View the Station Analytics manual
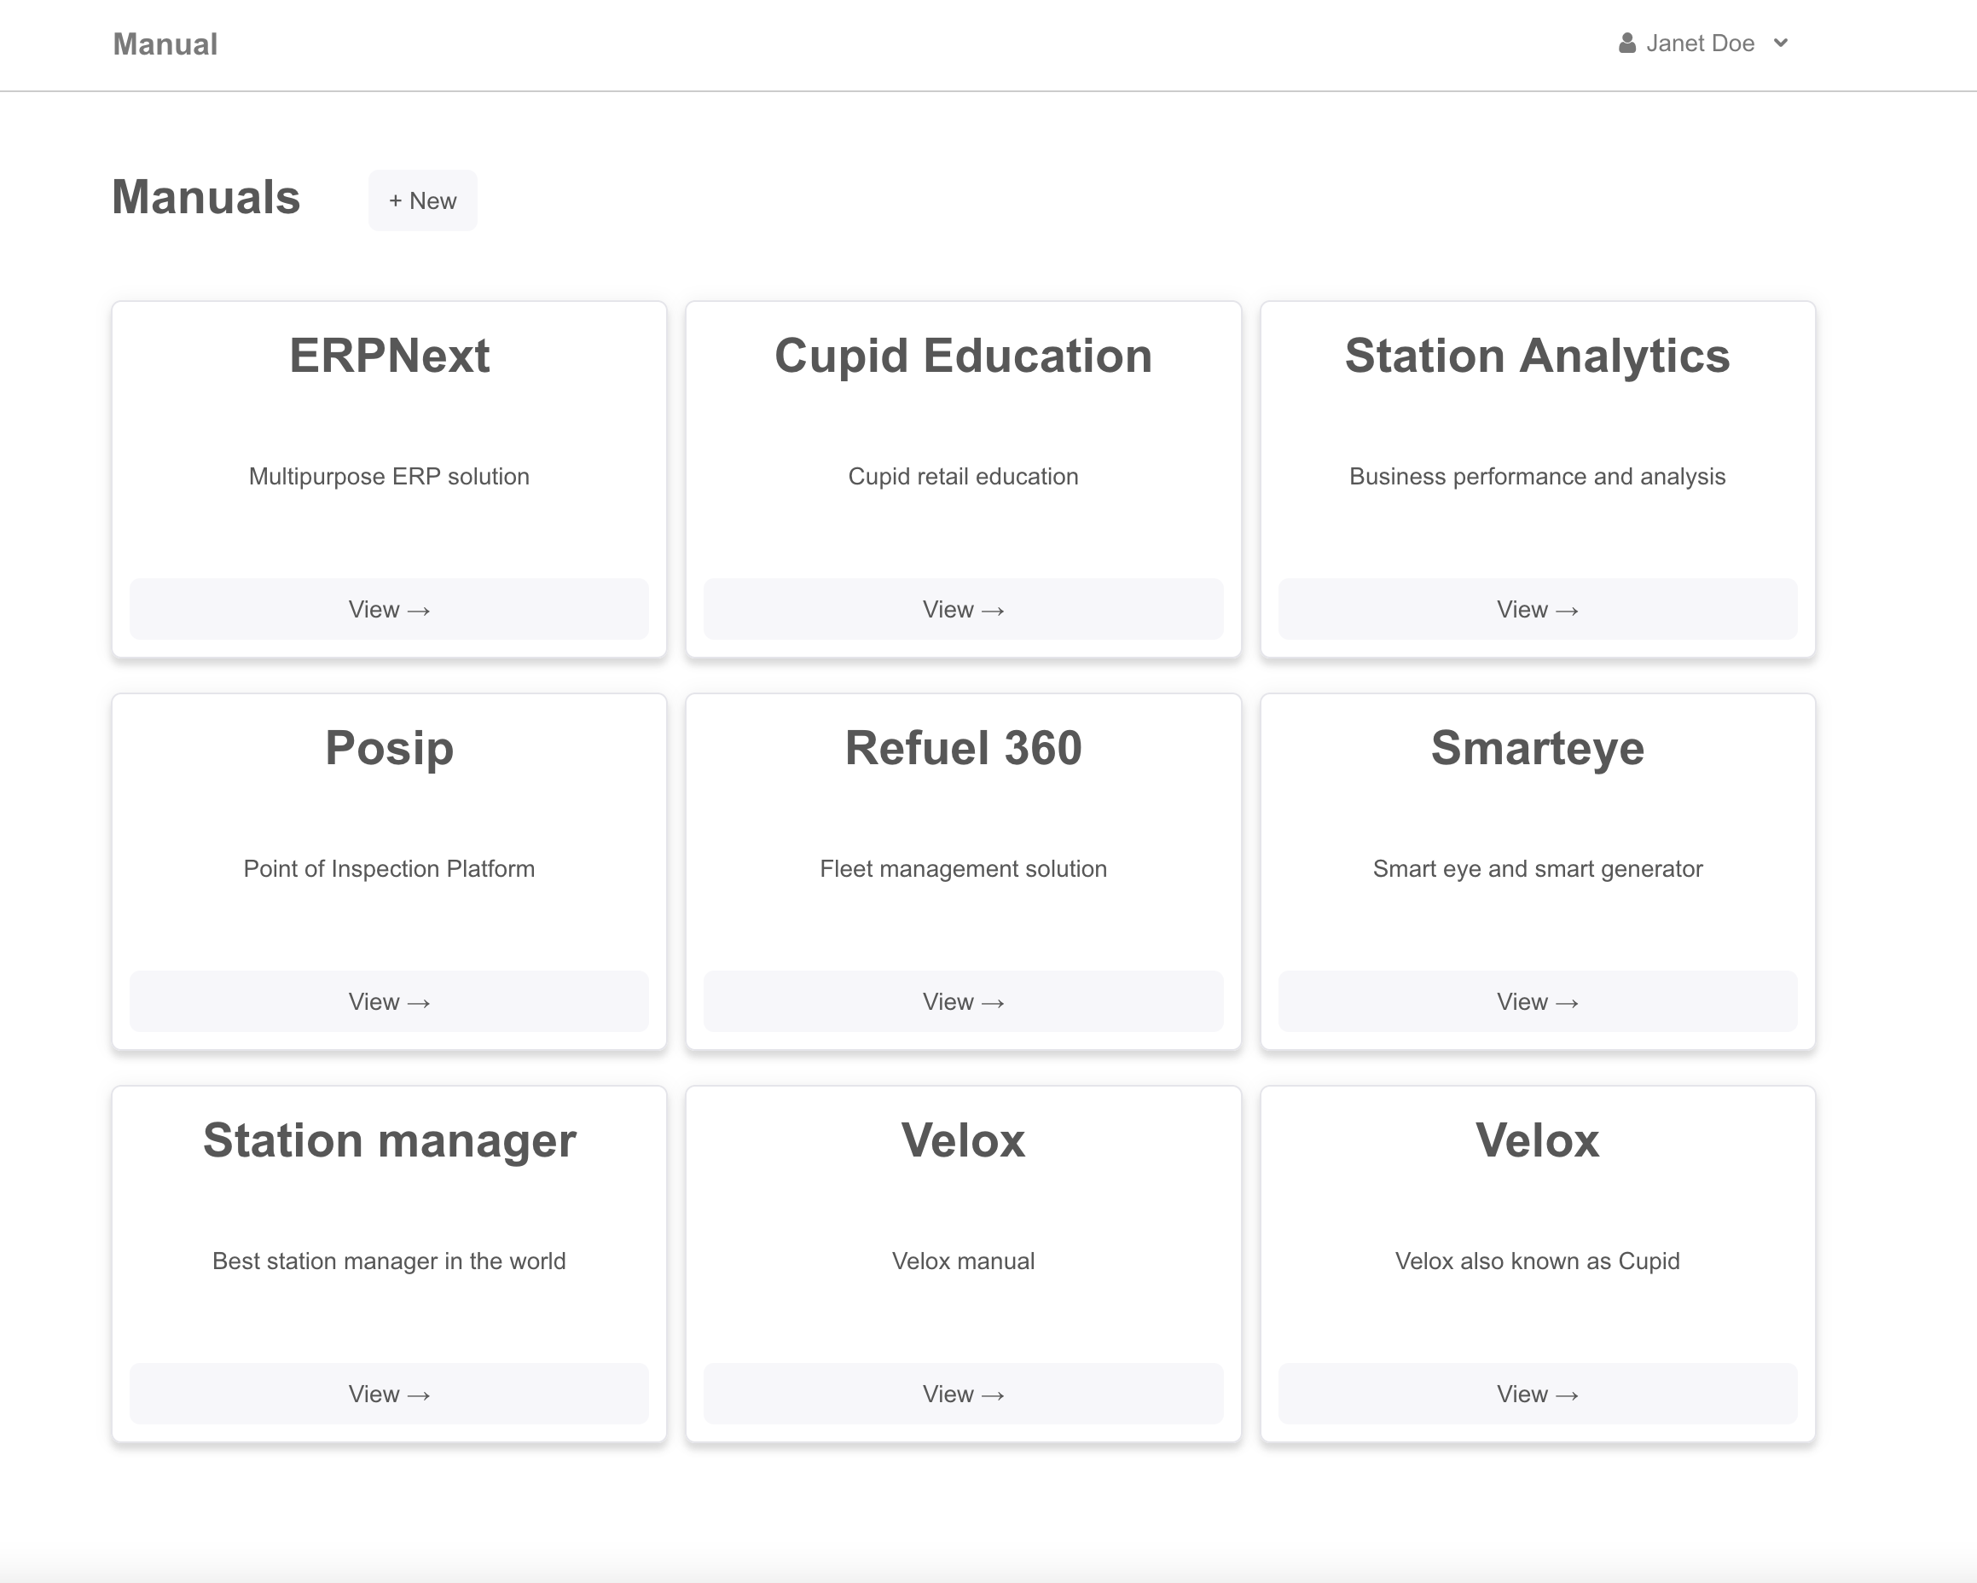1977x1583 pixels. click(1537, 609)
